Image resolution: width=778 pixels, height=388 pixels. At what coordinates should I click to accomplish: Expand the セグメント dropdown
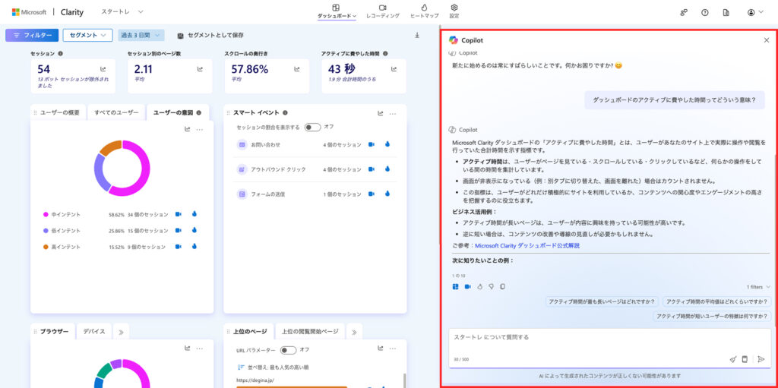point(87,35)
